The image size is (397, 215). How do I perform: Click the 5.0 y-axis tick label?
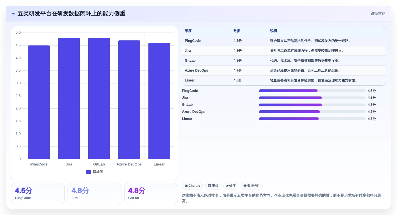(18, 33)
